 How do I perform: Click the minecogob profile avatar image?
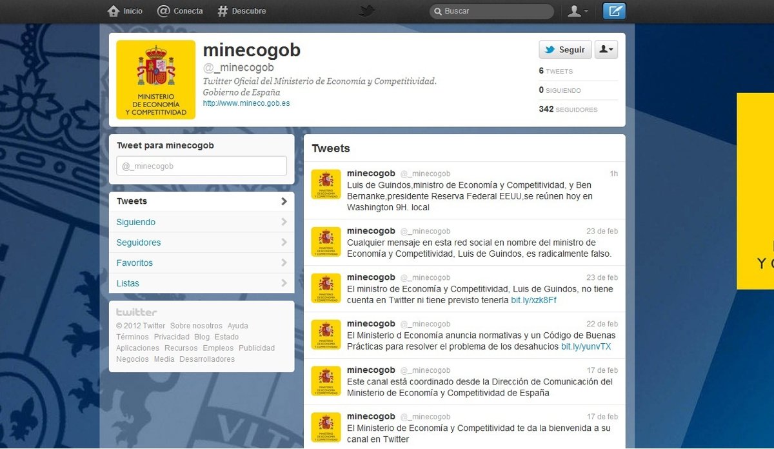(x=155, y=79)
